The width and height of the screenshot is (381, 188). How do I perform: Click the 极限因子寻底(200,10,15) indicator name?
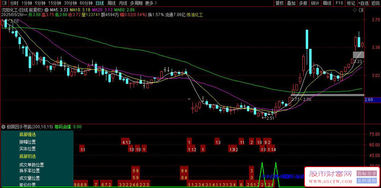pyautogui.click(x=30, y=127)
